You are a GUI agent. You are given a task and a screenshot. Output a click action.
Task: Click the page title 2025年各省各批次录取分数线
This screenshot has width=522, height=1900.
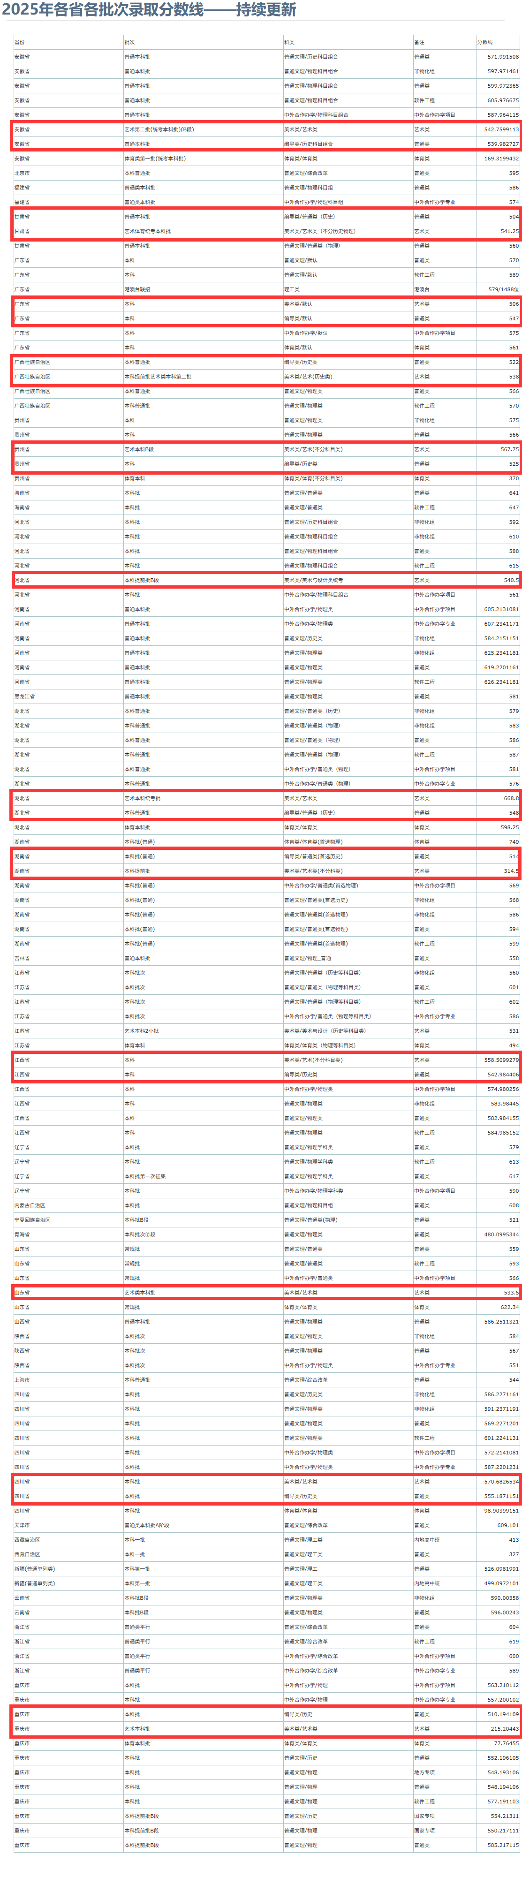(103, 9)
